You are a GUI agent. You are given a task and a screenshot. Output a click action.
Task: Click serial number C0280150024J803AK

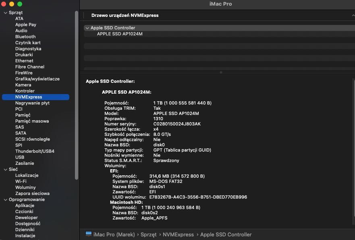coord(177,124)
